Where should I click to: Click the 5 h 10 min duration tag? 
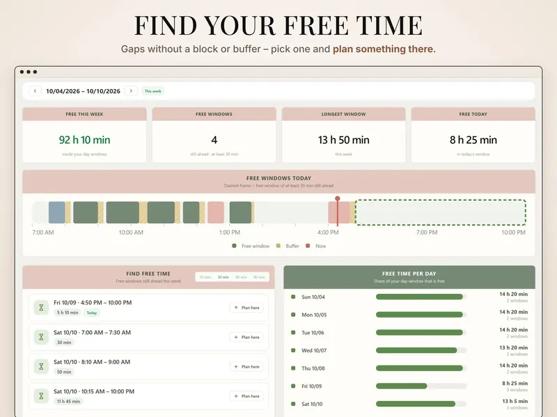[68, 312]
